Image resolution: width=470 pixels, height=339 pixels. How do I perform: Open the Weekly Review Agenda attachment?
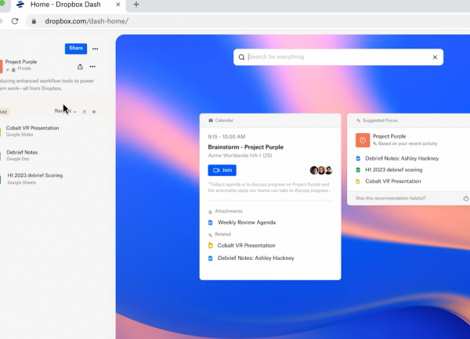coord(247,222)
